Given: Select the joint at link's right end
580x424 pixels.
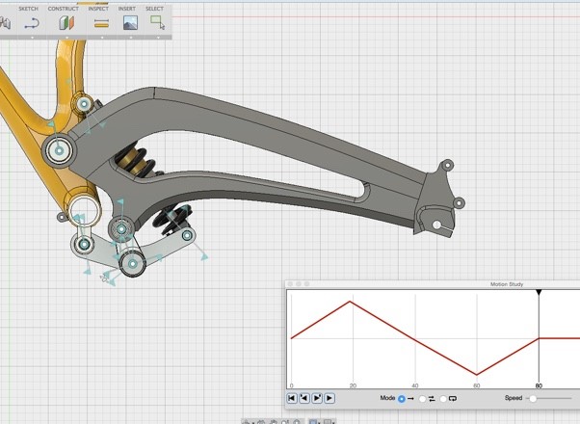Looking at the screenshot, I should pyautogui.click(x=187, y=235).
